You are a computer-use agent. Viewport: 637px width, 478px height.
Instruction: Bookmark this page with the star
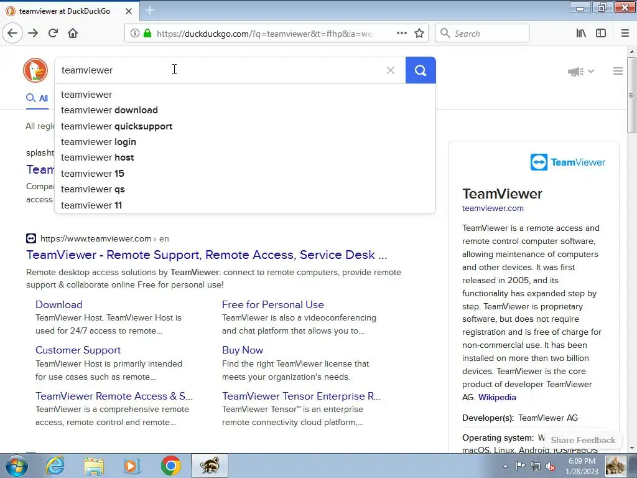coord(419,34)
